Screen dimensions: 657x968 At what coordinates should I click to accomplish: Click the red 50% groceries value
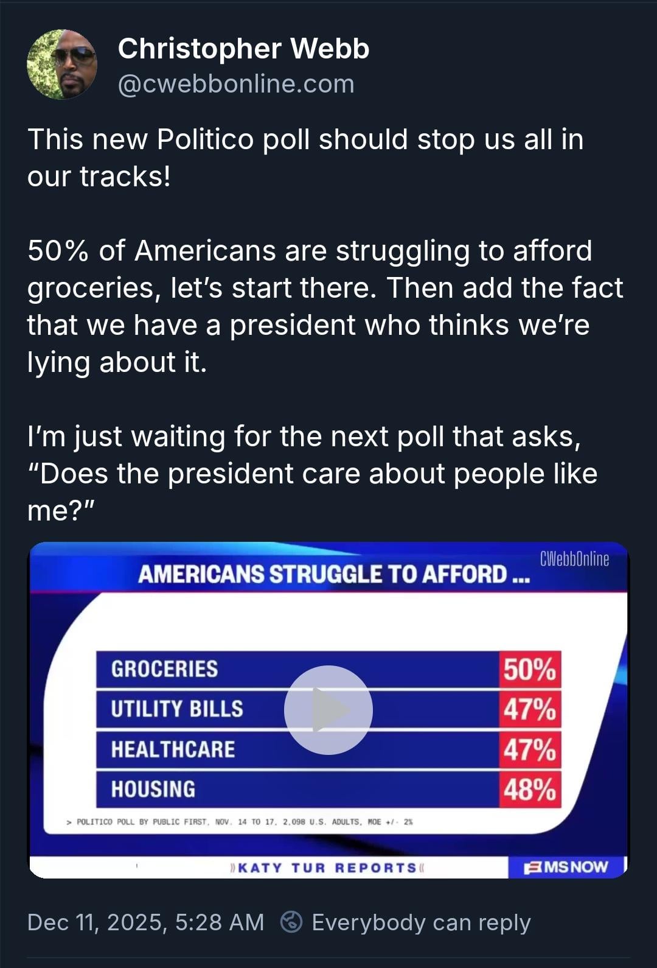pos(529,669)
